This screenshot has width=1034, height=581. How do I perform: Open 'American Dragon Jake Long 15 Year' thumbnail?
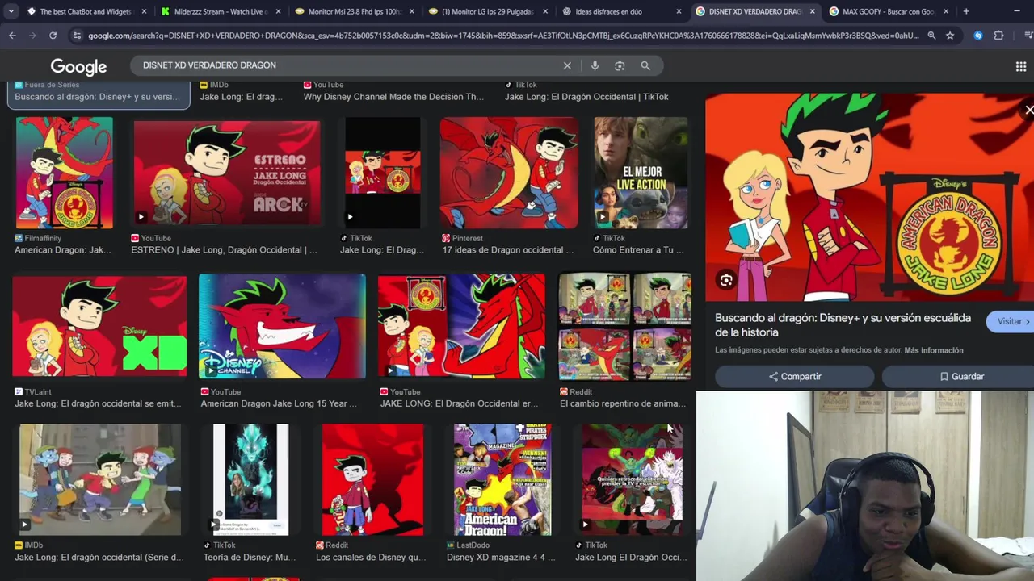point(282,326)
